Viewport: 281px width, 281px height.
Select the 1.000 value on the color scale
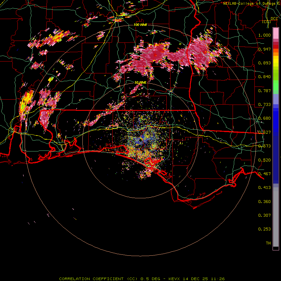[x=264, y=35]
